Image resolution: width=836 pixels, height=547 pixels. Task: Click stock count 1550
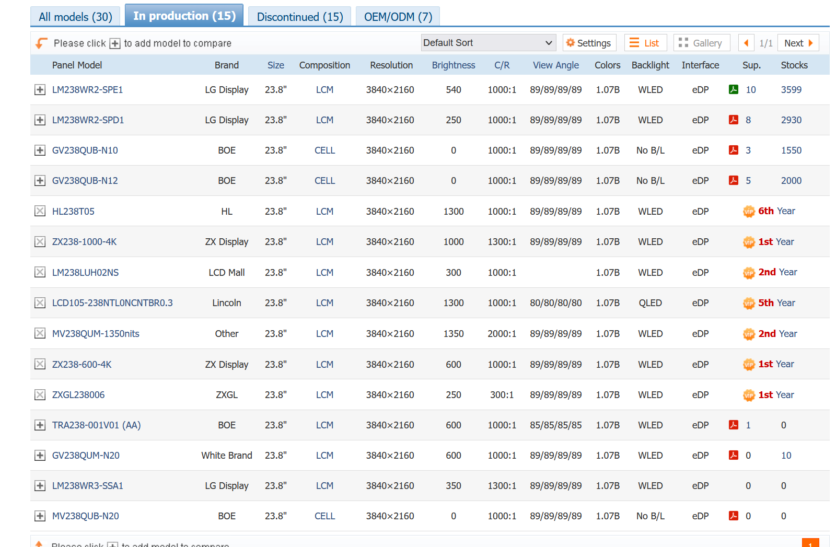point(791,150)
